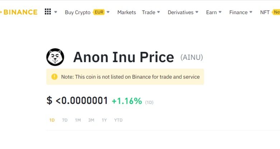This screenshot has height=149, width=280.
Task: Switch to the 1M time range
Action: (78, 120)
